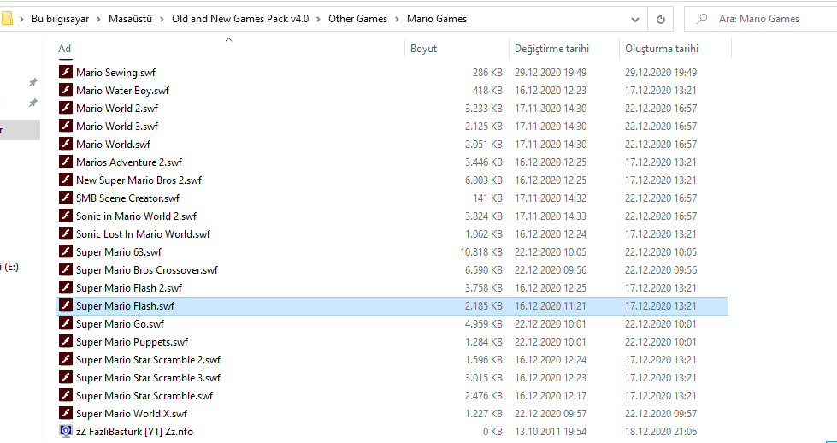Select file name Sonic Lost In Mario World.swf

[143, 233]
